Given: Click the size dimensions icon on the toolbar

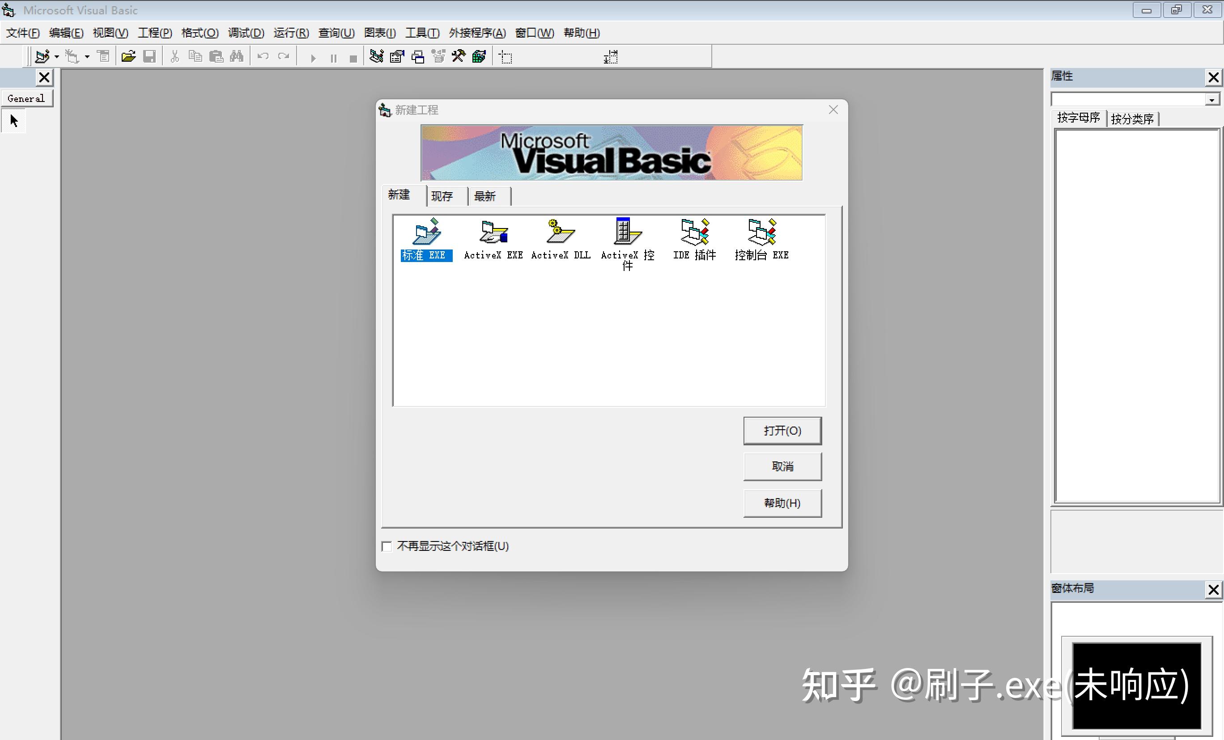Looking at the screenshot, I should pyautogui.click(x=611, y=57).
